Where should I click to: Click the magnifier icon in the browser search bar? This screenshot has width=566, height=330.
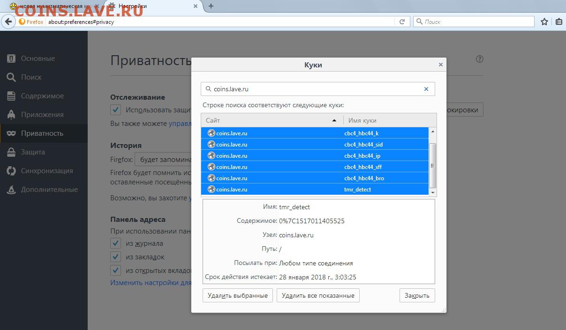(419, 22)
